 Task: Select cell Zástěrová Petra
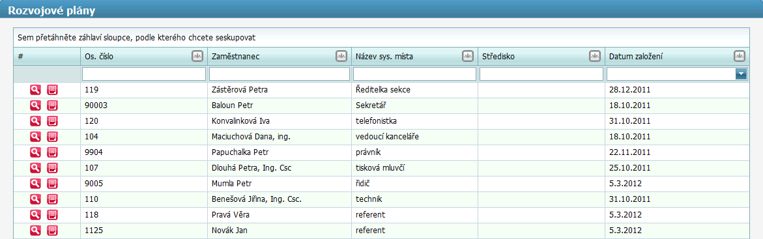click(x=280, y=90)
